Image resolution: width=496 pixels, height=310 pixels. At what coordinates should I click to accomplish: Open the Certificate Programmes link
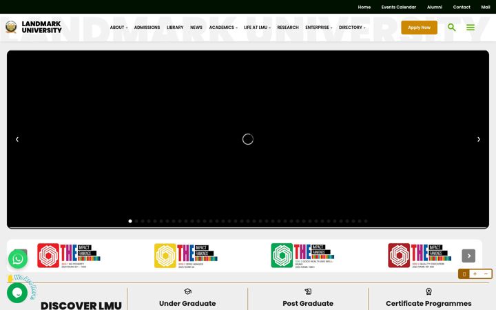click(428, 303)
